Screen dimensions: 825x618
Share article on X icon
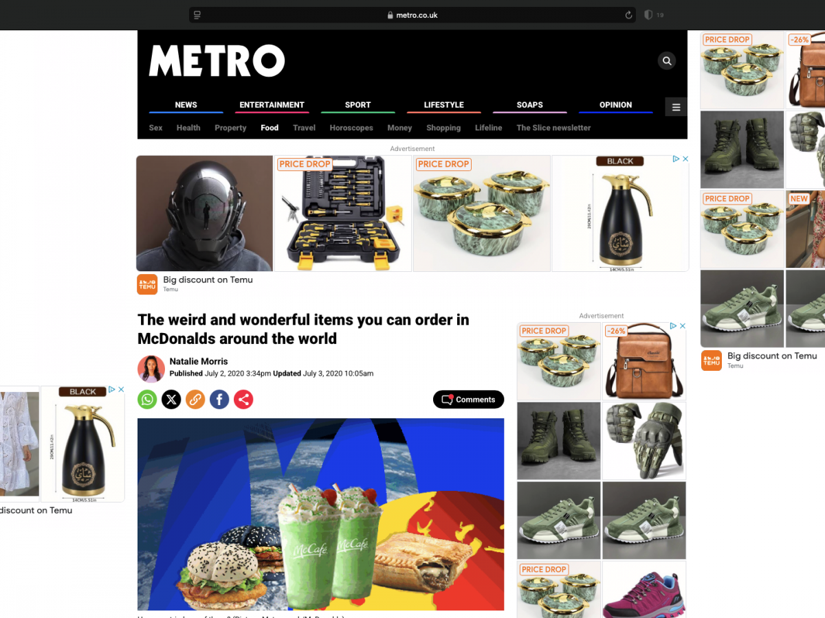pos(171,399)
